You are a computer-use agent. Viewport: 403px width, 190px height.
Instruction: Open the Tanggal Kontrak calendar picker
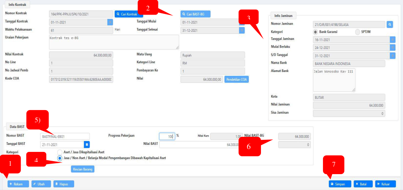(110, 22)
